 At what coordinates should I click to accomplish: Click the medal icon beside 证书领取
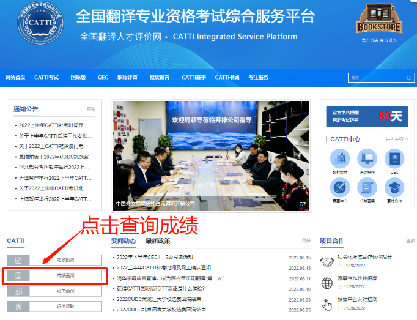(18, 307)
